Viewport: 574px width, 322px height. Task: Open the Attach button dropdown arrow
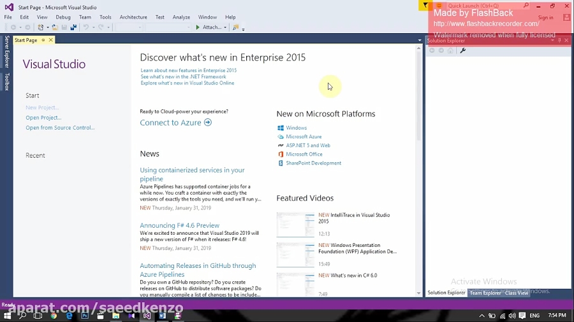pos(224,27)
